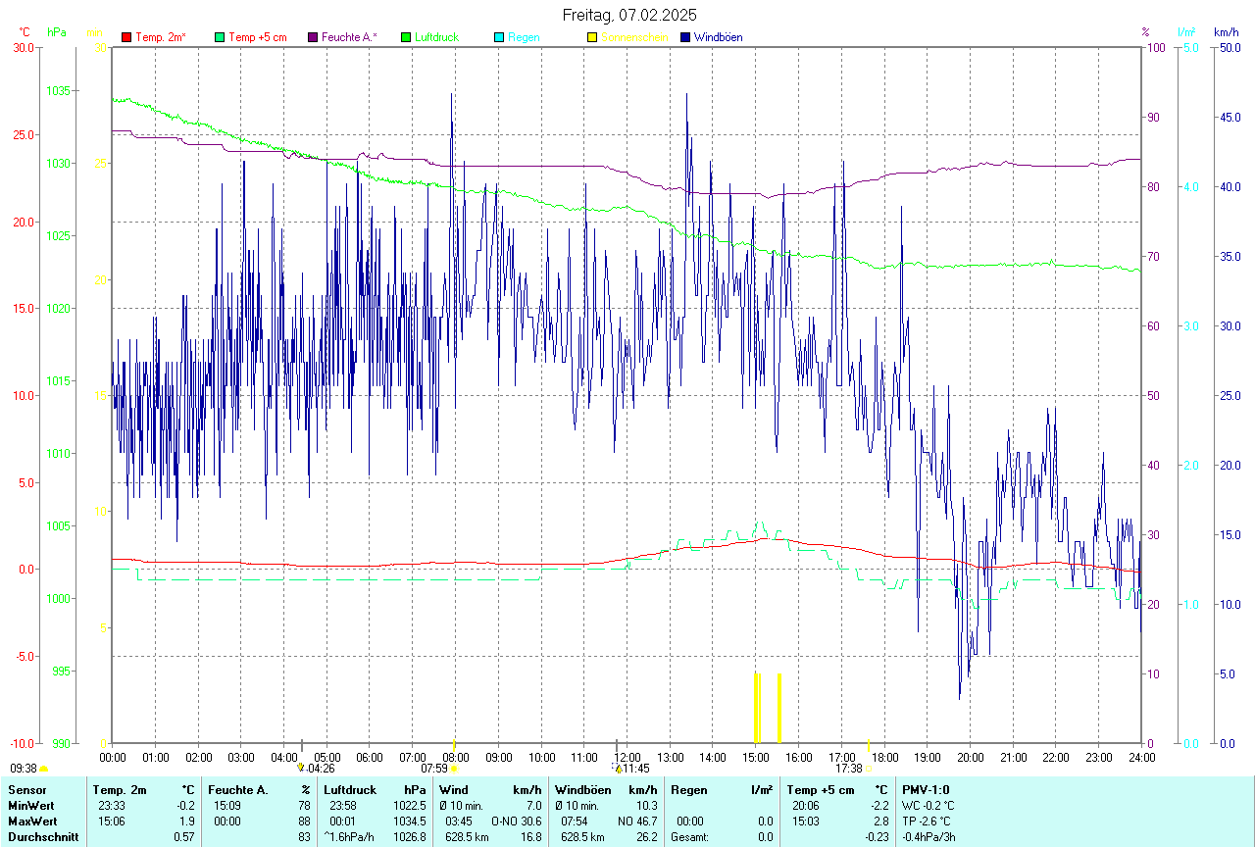This screenshot has width=1255, height=847.
Task: Click the Wind column header in table
Action: 453,789
